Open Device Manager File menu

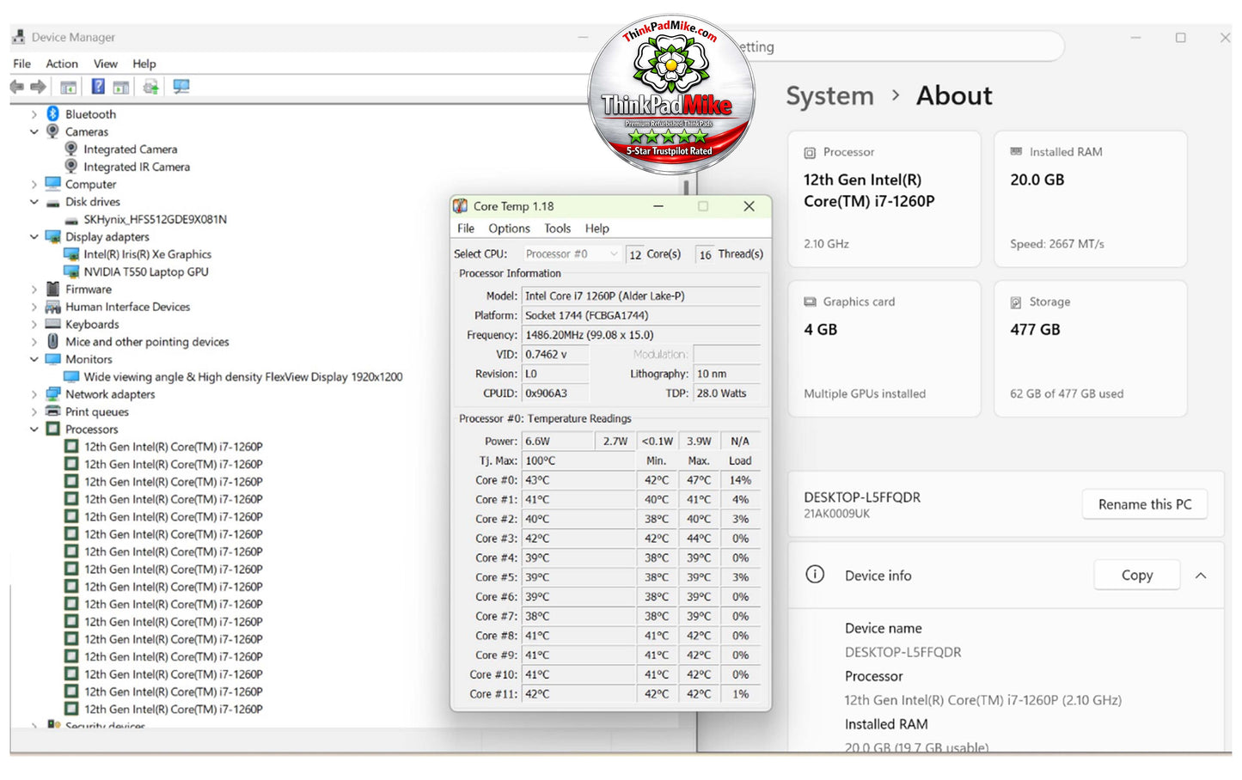[22, 64]
